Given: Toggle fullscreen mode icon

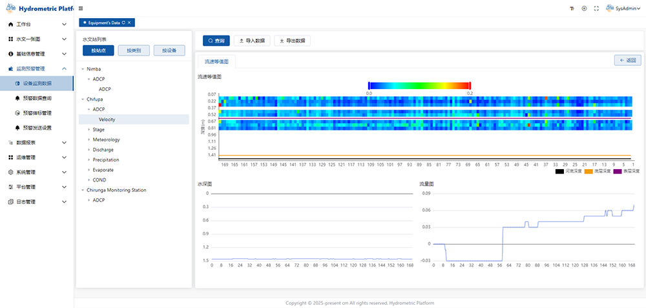Looking at the screenshot, I should pyautogui.click(x=596, y=8).
